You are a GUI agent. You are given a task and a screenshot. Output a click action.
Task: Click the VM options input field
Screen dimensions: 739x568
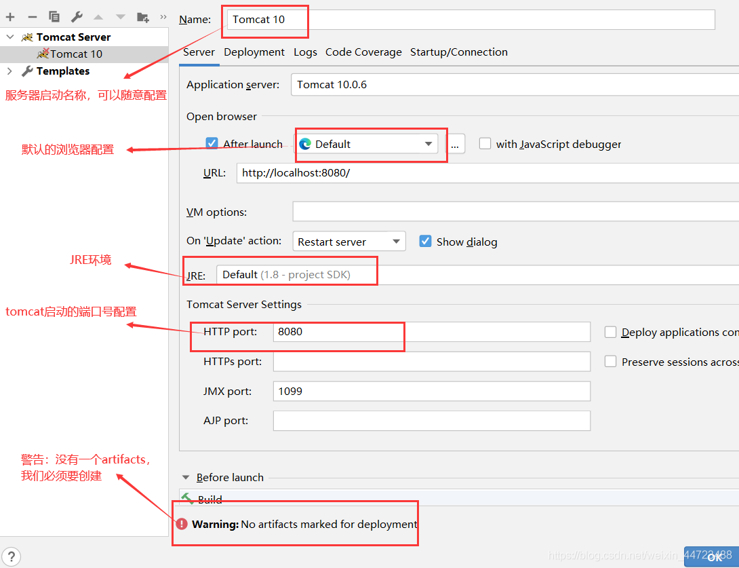515,211
